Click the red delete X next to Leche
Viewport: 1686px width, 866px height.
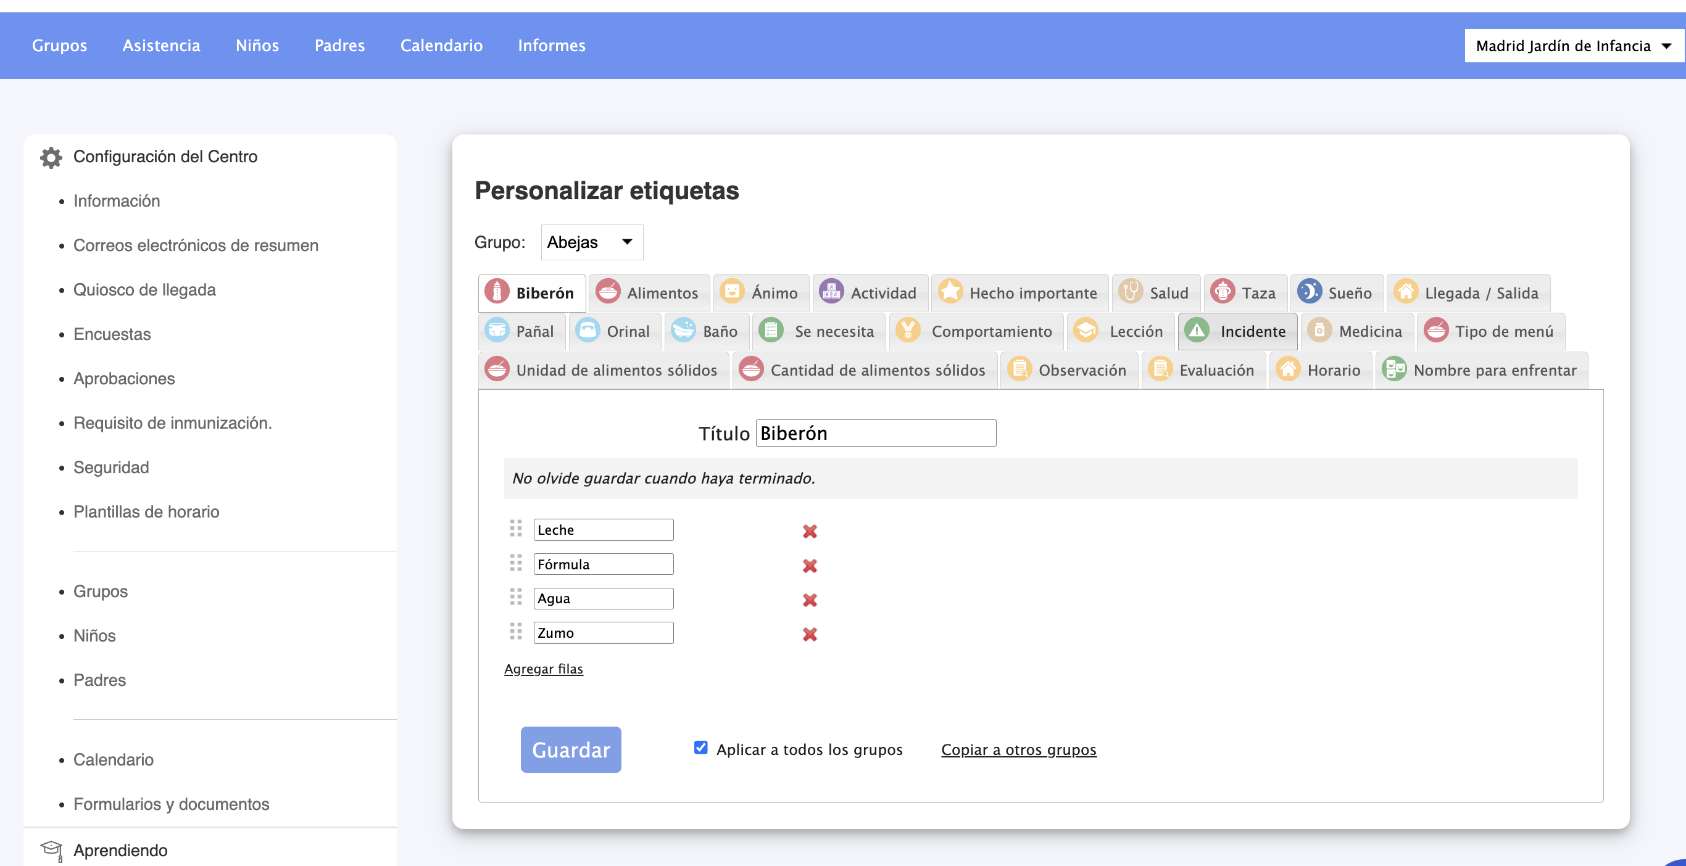click(810, 531)
